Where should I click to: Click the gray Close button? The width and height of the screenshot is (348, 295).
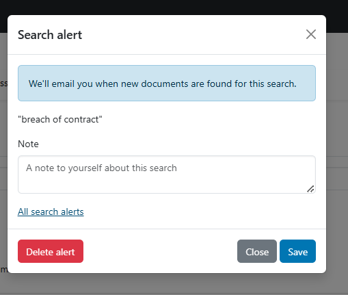257,251
